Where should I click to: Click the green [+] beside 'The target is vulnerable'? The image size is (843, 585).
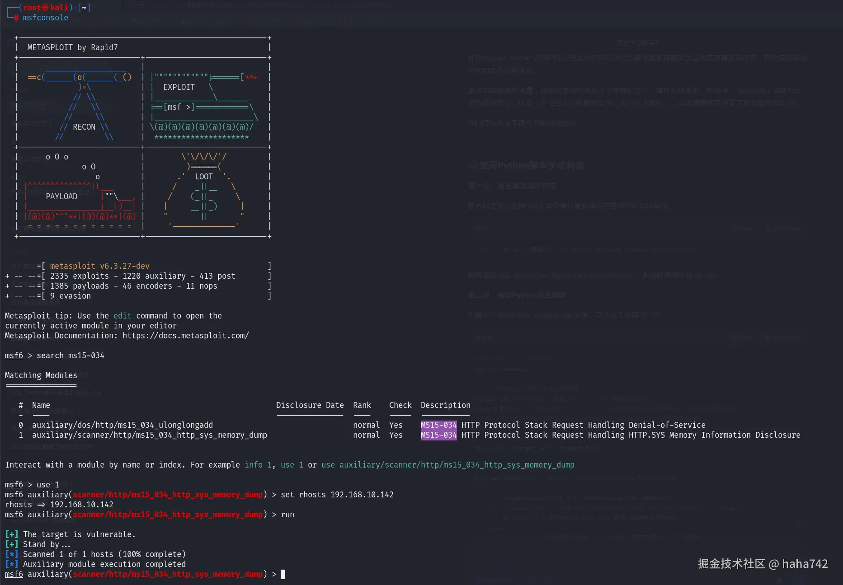tap(12, 534)
